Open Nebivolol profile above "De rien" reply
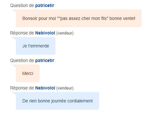Image resolution: width=152 pixels, height=116 pixels. [x=45, y=88]
